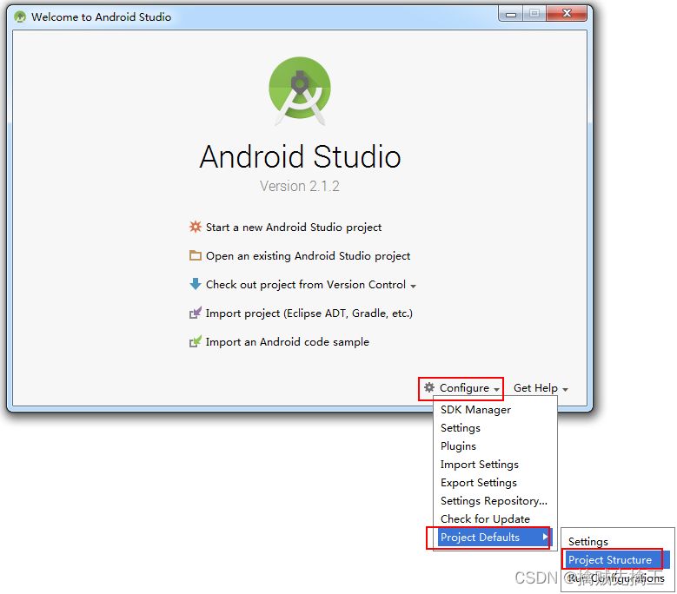
Task: Choose SDK Manager from the Configure menu
Action: (475, 410)
